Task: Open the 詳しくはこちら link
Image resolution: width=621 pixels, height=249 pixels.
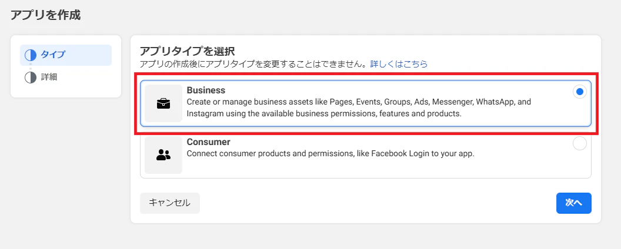Action: pyautogui.click(x=399, y=64)
